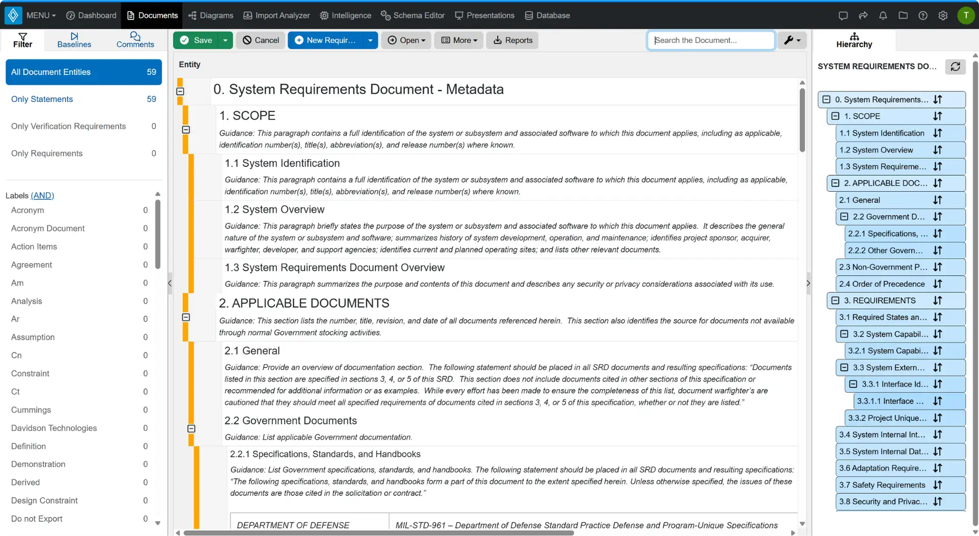Reorder 3. REQUIREMENTS hierarchy node
Image resolution: width=979 pixels, height=536 pixels.
click(938, 300)
